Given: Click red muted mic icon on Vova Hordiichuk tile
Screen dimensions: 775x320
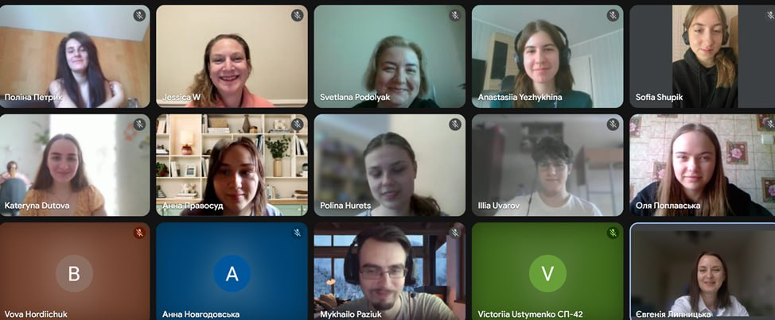Looking at the screenshot, I should [x=139, y=233].
